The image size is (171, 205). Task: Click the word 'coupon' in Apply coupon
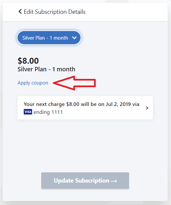(40, 83)
